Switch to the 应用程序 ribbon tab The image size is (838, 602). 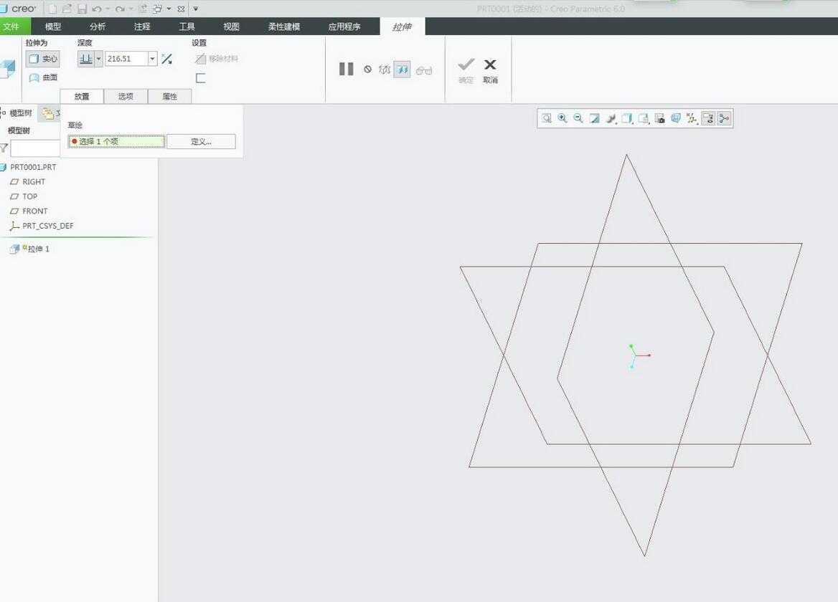coord(344,27)
